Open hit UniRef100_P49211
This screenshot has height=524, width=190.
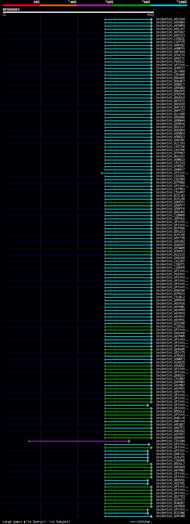point(170,62)
